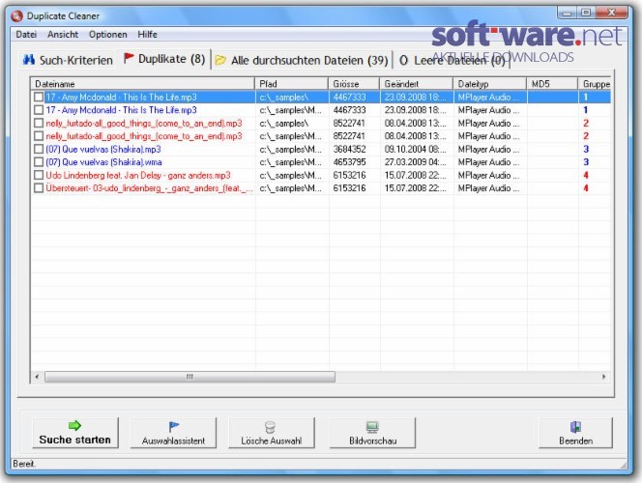Click the Bereit status bar text

pyautogui.click(x=24, y=464)
